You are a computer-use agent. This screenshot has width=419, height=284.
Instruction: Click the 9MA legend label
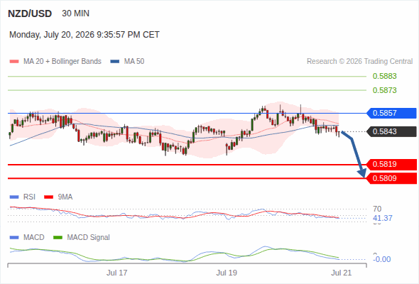tap(65, 197)
